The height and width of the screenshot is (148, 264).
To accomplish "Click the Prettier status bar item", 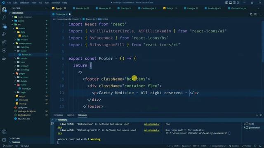I will pyautogui.click(x=246, y=146).
